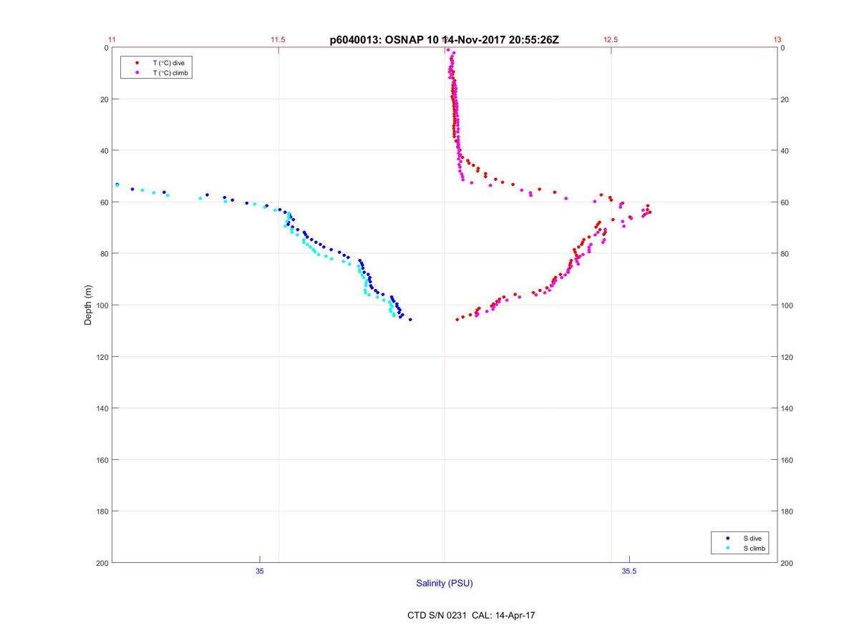Click the red temperature tick label 12.5
The width and height of the screenshot is (859, 633).
[x=611, y=40]
